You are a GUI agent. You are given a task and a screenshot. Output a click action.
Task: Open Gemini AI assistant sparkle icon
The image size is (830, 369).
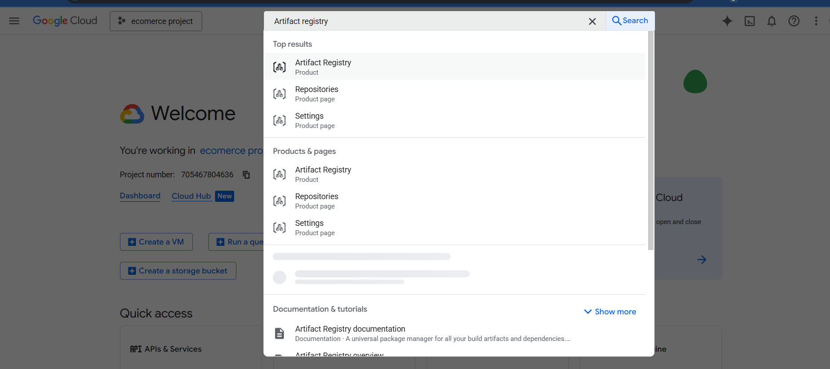(x=727, y=21)
